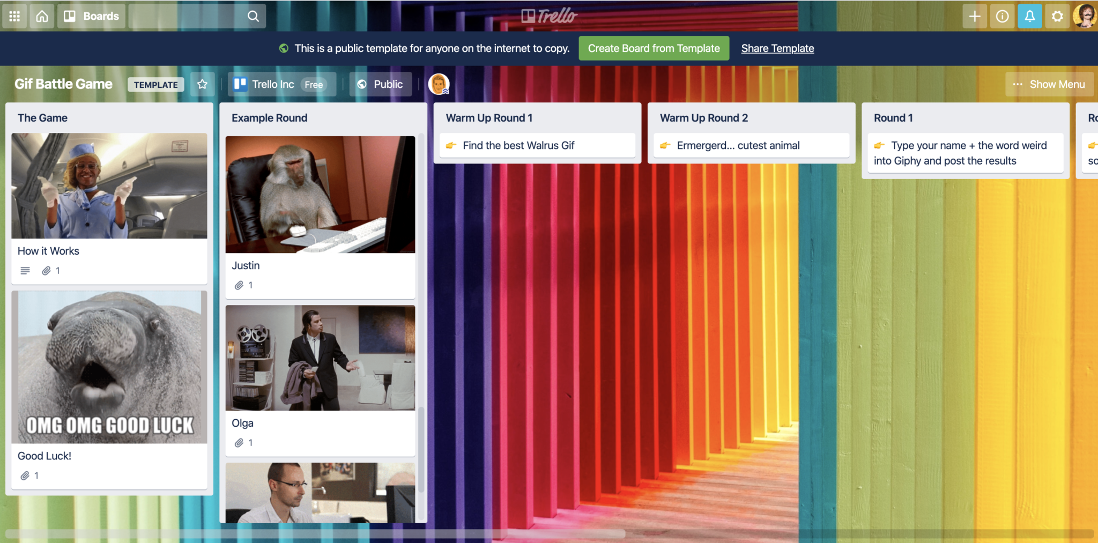The height and width of the screenshot is (543, 1098).
Task: Expand the sidebar with Show Menu
Action: point(1049,84)
